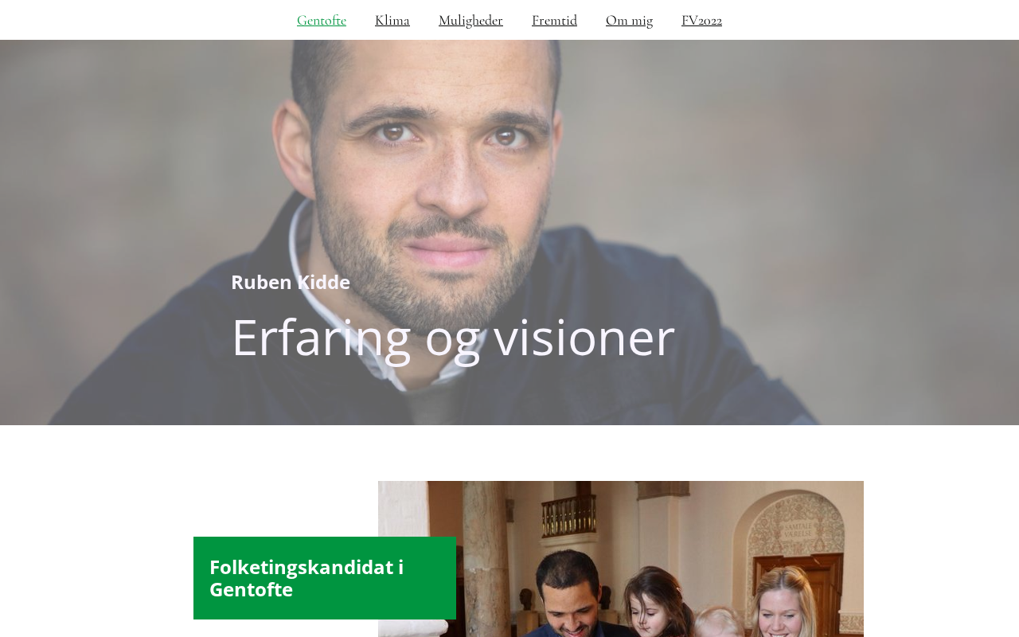Click the blank white area left of Gentofte link

click(143, 20)
